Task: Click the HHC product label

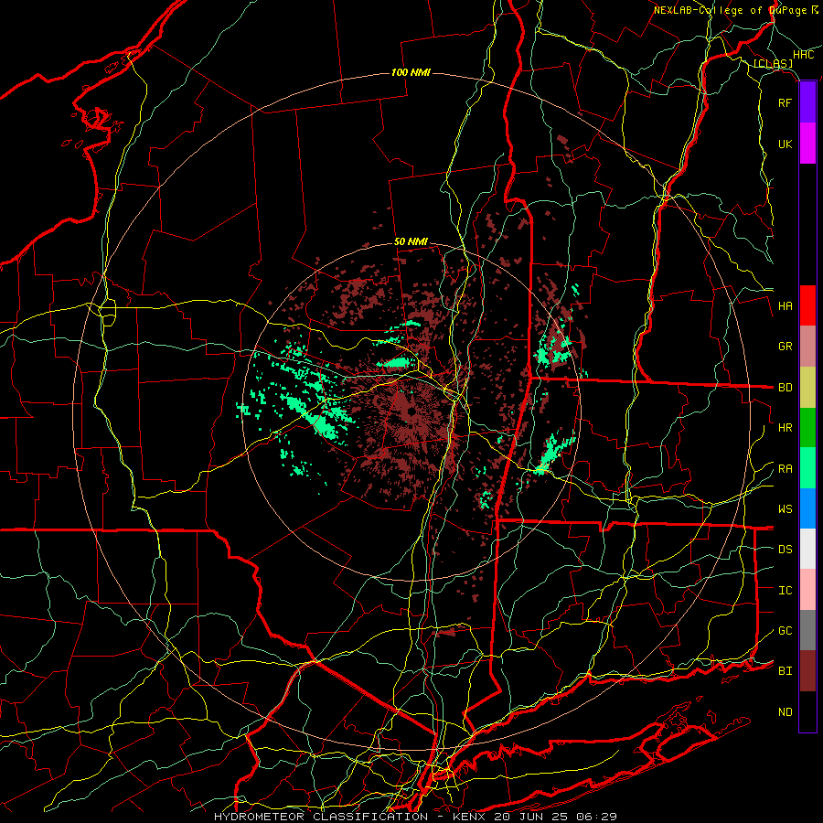Action: [804, 55]
